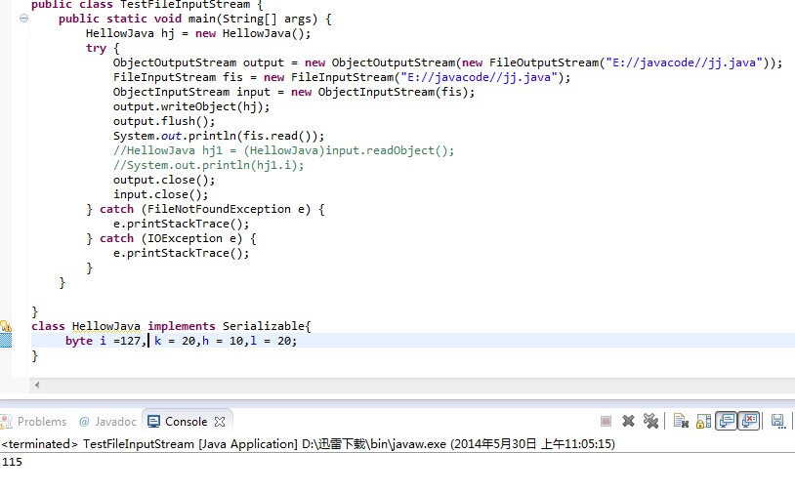Click the try keyword
Image resolution: width=795 pixels, height=494 pixels.
(x=96, y=48)
